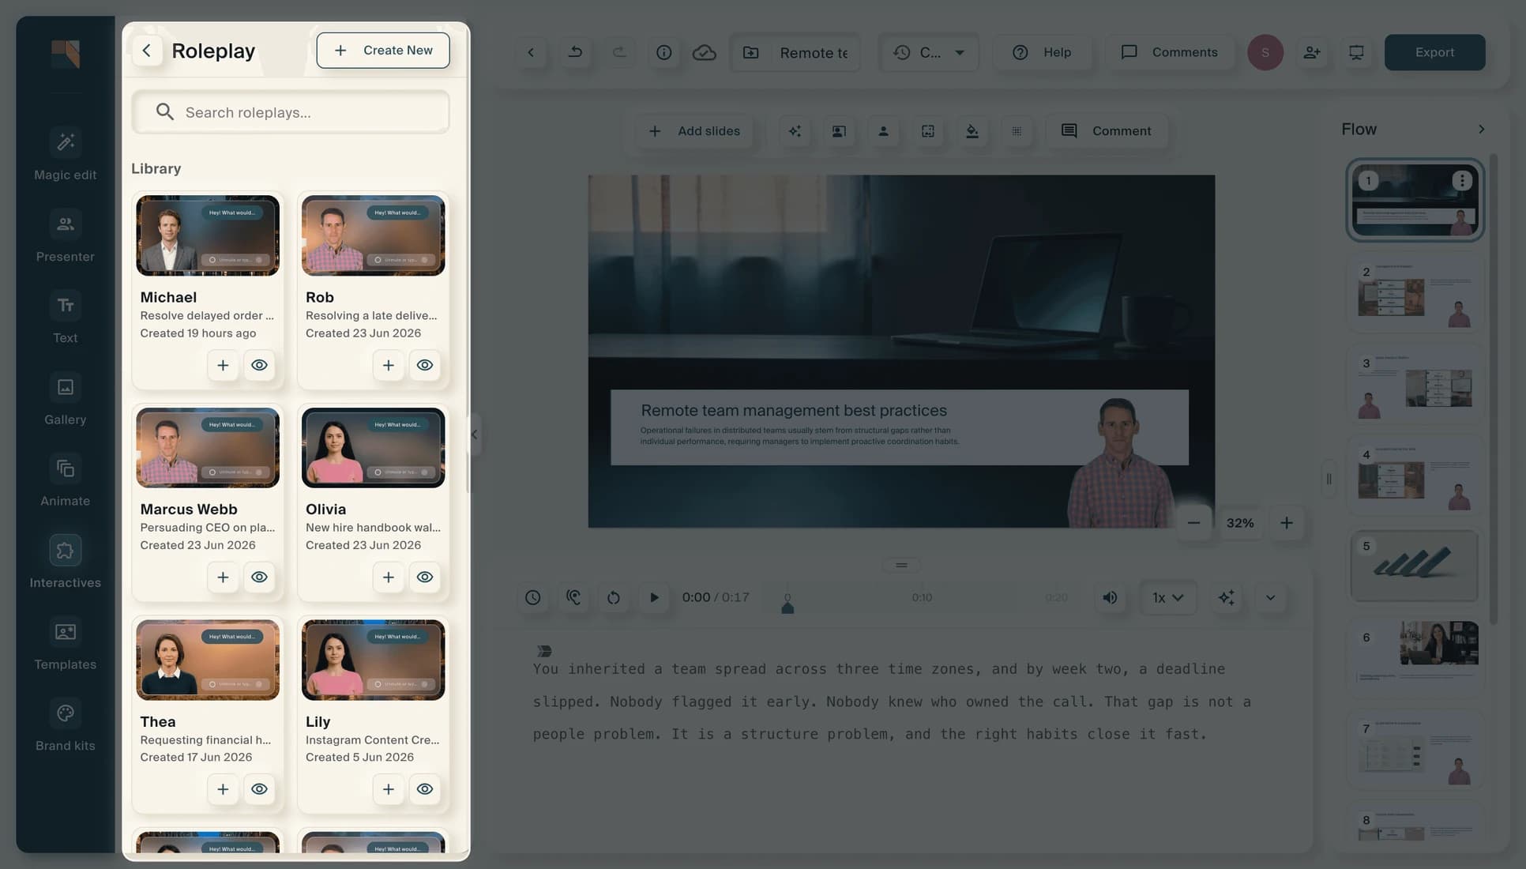
Task: Click the redo arrow in top toolbar
Action: (x=619, y=52)
